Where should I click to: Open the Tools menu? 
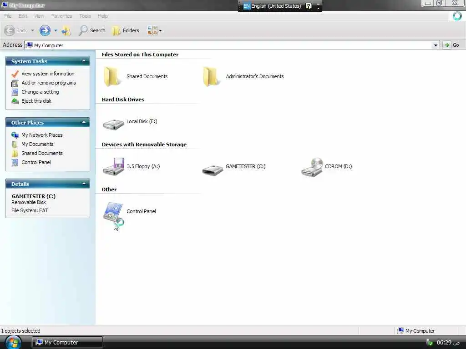click(85, 16)
